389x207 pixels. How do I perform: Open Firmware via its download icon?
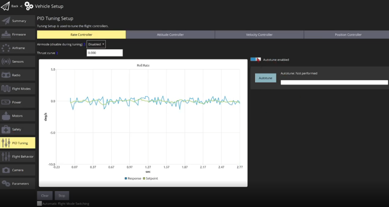coord(6,34)
